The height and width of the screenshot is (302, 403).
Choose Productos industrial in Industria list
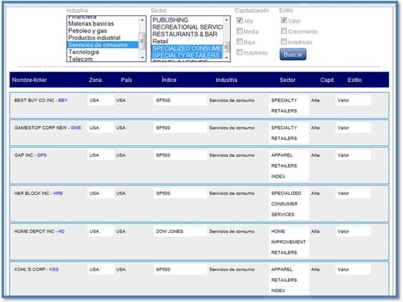tap(103, 38)
